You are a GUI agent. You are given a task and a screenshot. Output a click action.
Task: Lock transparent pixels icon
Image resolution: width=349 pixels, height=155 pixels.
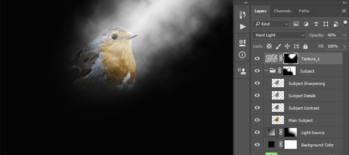click(269, 46)
